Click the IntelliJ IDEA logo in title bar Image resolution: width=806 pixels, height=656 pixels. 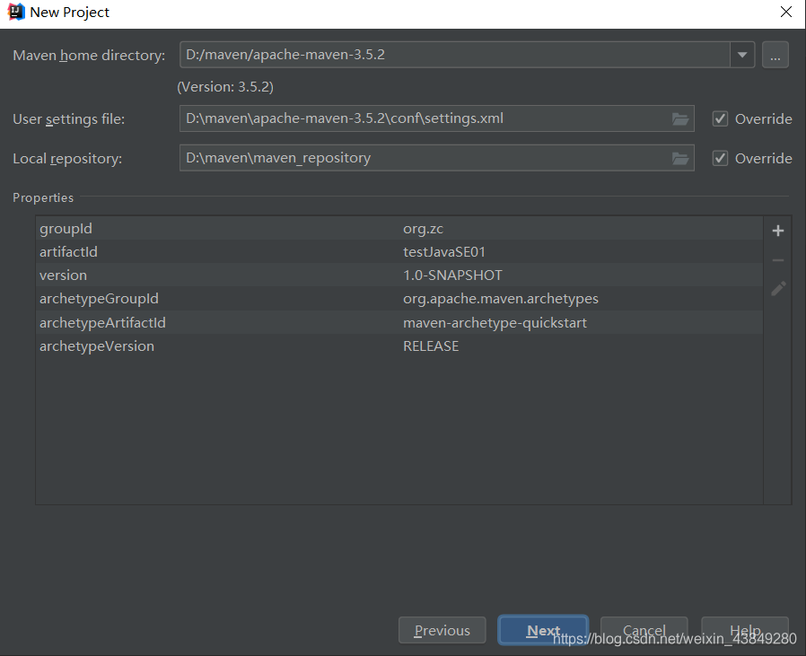coord(16,12)
